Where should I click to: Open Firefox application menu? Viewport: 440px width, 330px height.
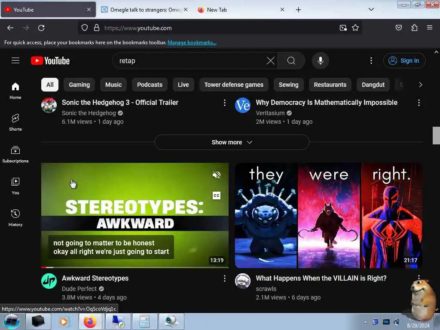[x=430, y=27]
